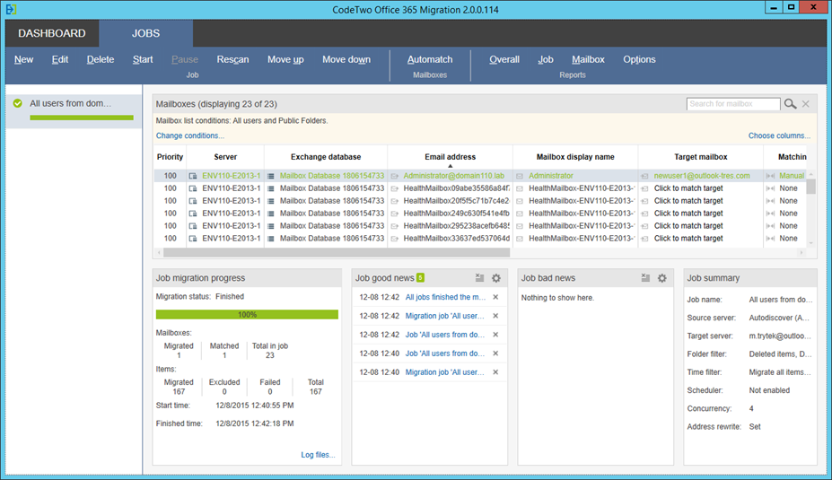Open the 12-08 12:40 'Job All users from do...' news
The height and width of the screenshot is (480, 832).
click(445, 353)
